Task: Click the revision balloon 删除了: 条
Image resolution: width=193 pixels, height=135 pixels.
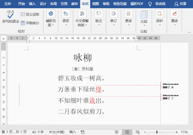Action: [170, 86]
